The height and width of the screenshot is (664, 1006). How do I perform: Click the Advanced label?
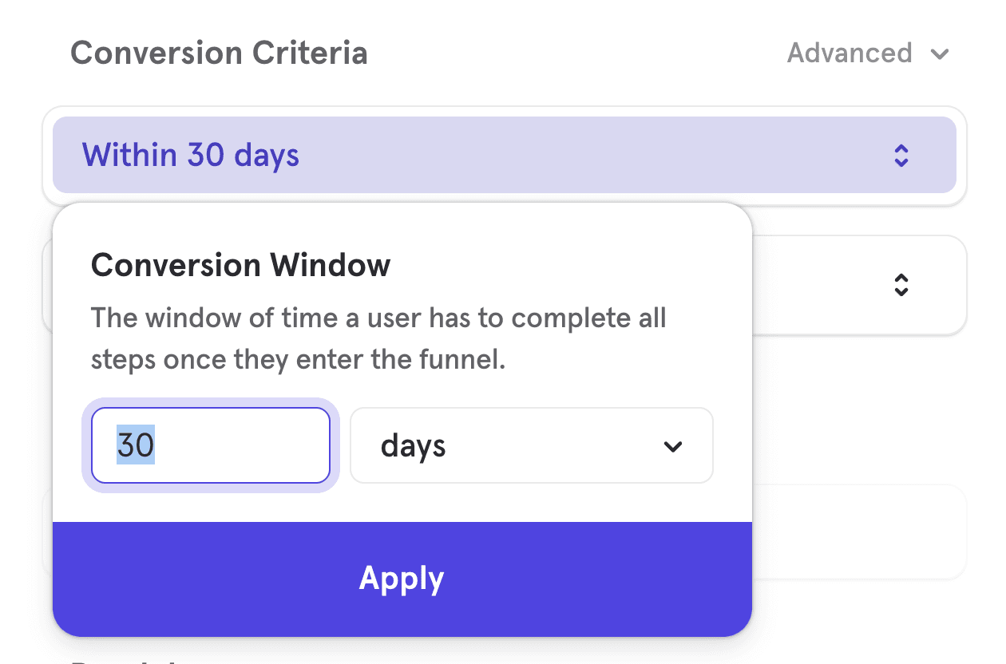coord(850,53)
